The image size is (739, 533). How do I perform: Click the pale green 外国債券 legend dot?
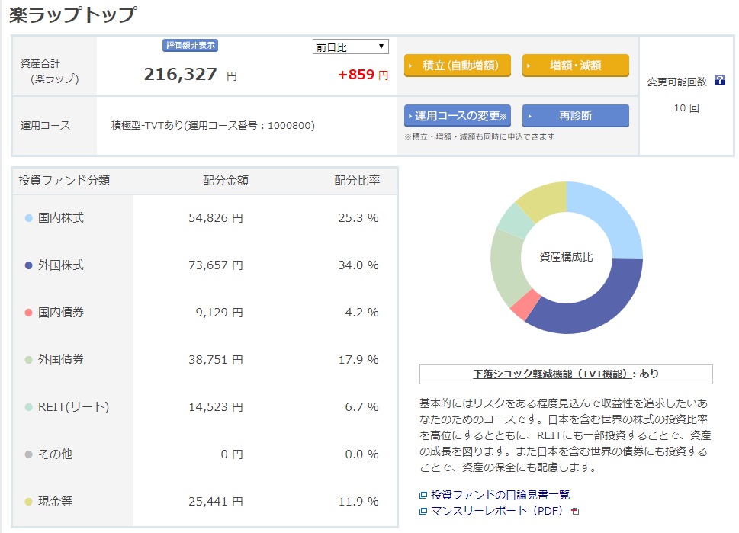tap(28, 360)
